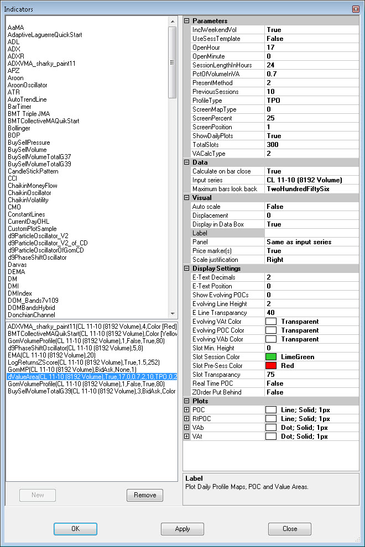Click the LimeGreen Slot Session Color swatch

click(x=271, y=356)
